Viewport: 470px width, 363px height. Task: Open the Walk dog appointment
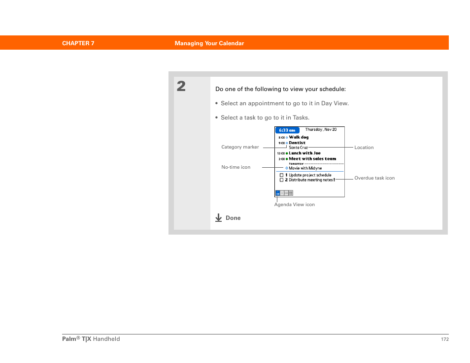click(299, 137)
